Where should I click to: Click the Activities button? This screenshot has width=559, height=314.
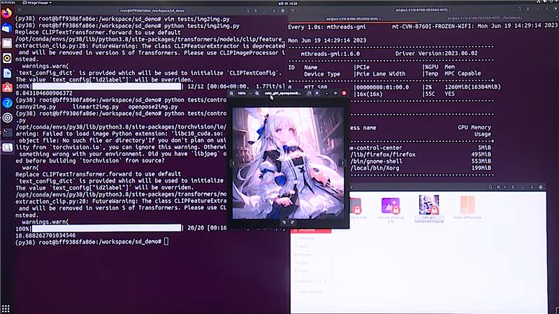tap(8, 3)
